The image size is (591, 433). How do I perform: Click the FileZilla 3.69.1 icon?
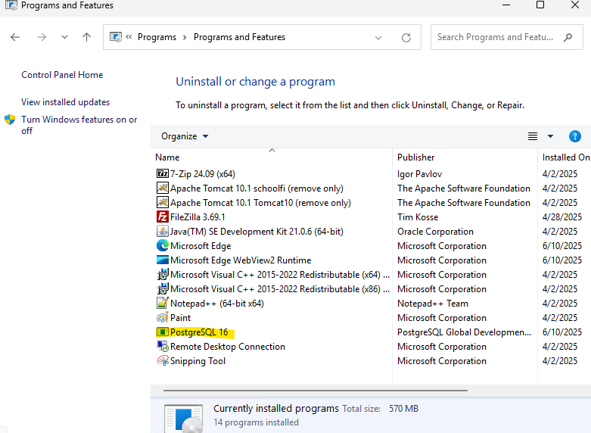(x=163, y=216)
